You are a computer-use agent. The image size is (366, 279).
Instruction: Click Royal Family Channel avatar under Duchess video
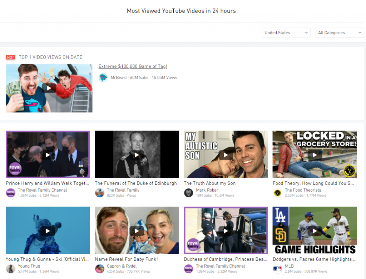189,269
